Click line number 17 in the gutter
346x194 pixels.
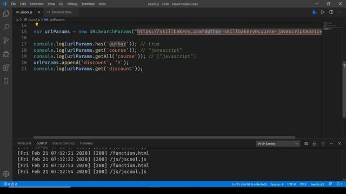[24, 44]
